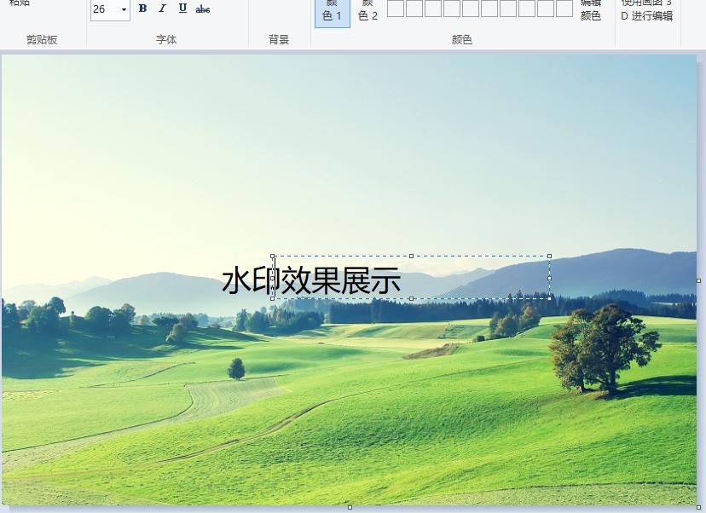Click the 字体 group label
Image resolution: width=706 pixels, height=513 pixels.
coord(168,38)
